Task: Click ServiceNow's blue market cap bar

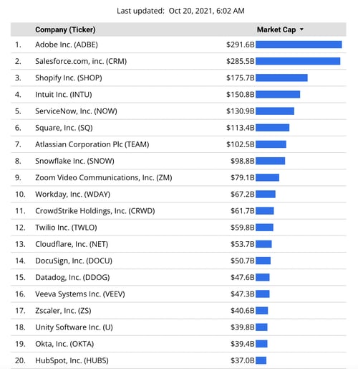Action: (x=275, y=111)
